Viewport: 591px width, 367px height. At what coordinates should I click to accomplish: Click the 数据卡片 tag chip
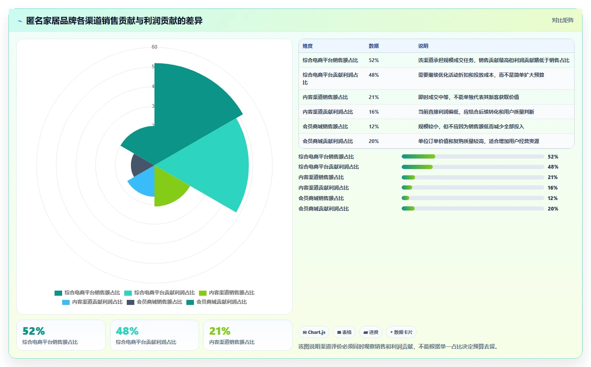(x=401, y=332)
